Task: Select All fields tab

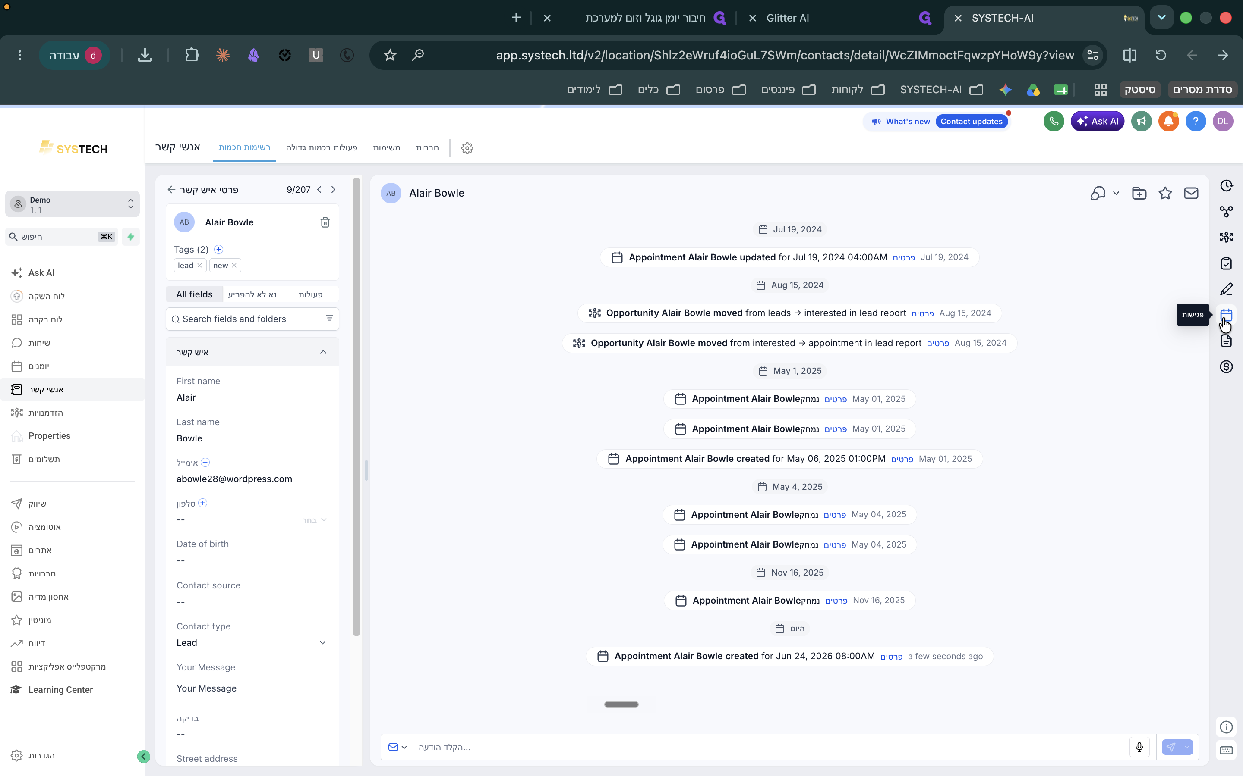Action: point(194,294)
